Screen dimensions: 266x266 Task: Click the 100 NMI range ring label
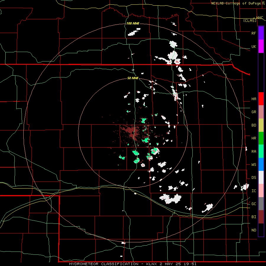tap(133, 23)
